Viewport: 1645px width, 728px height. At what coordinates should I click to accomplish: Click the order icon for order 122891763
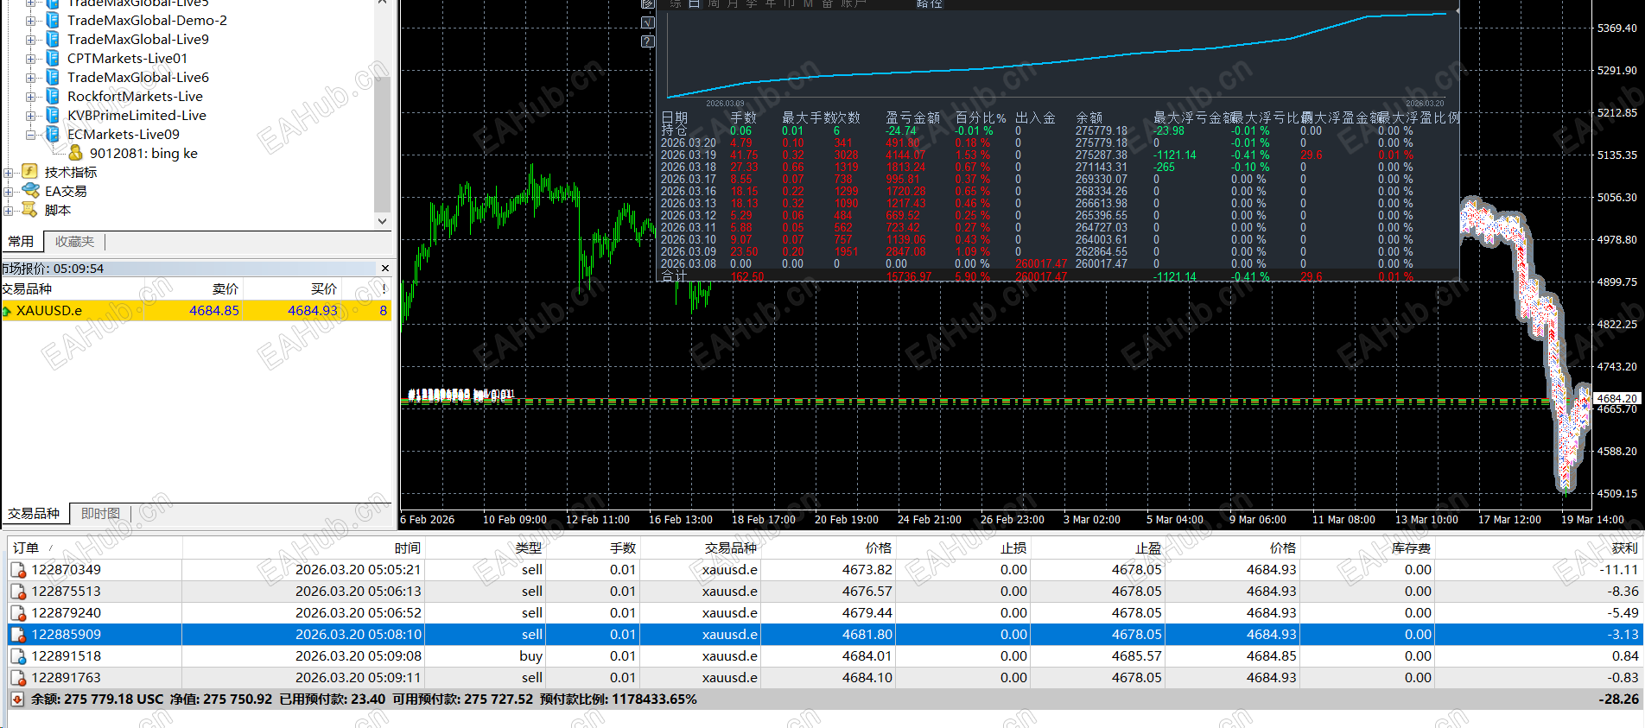(18, 678)
